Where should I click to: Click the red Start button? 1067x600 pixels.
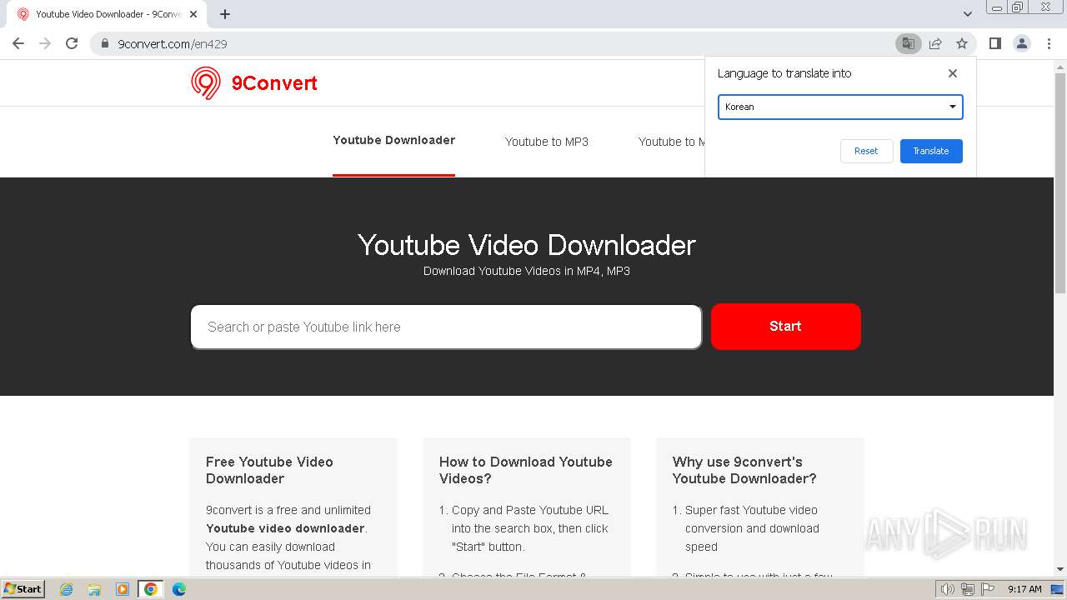[785, 326]
